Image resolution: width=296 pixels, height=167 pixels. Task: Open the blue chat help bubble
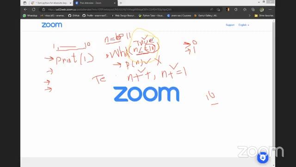pyautogui.click(x=263, y=158)
